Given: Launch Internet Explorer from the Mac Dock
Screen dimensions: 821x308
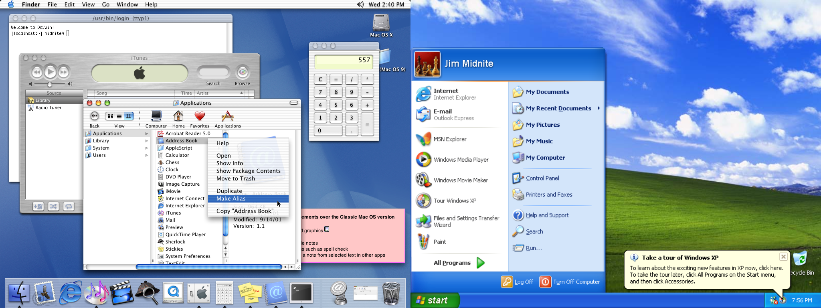Looking at the screenshot, I should coord(70,292).
